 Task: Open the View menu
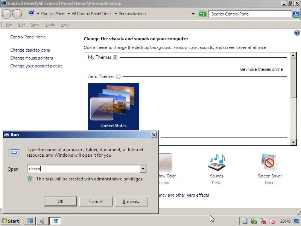35,24
